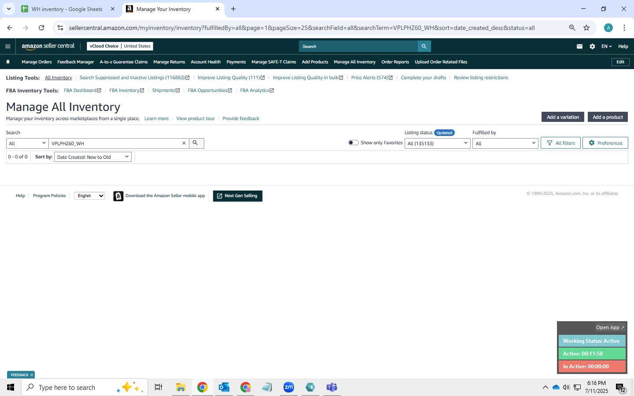Click the Edit navigation button
The height and width of the screenshot is (396, 634).
pyautogui.click(x=620, y=62)
